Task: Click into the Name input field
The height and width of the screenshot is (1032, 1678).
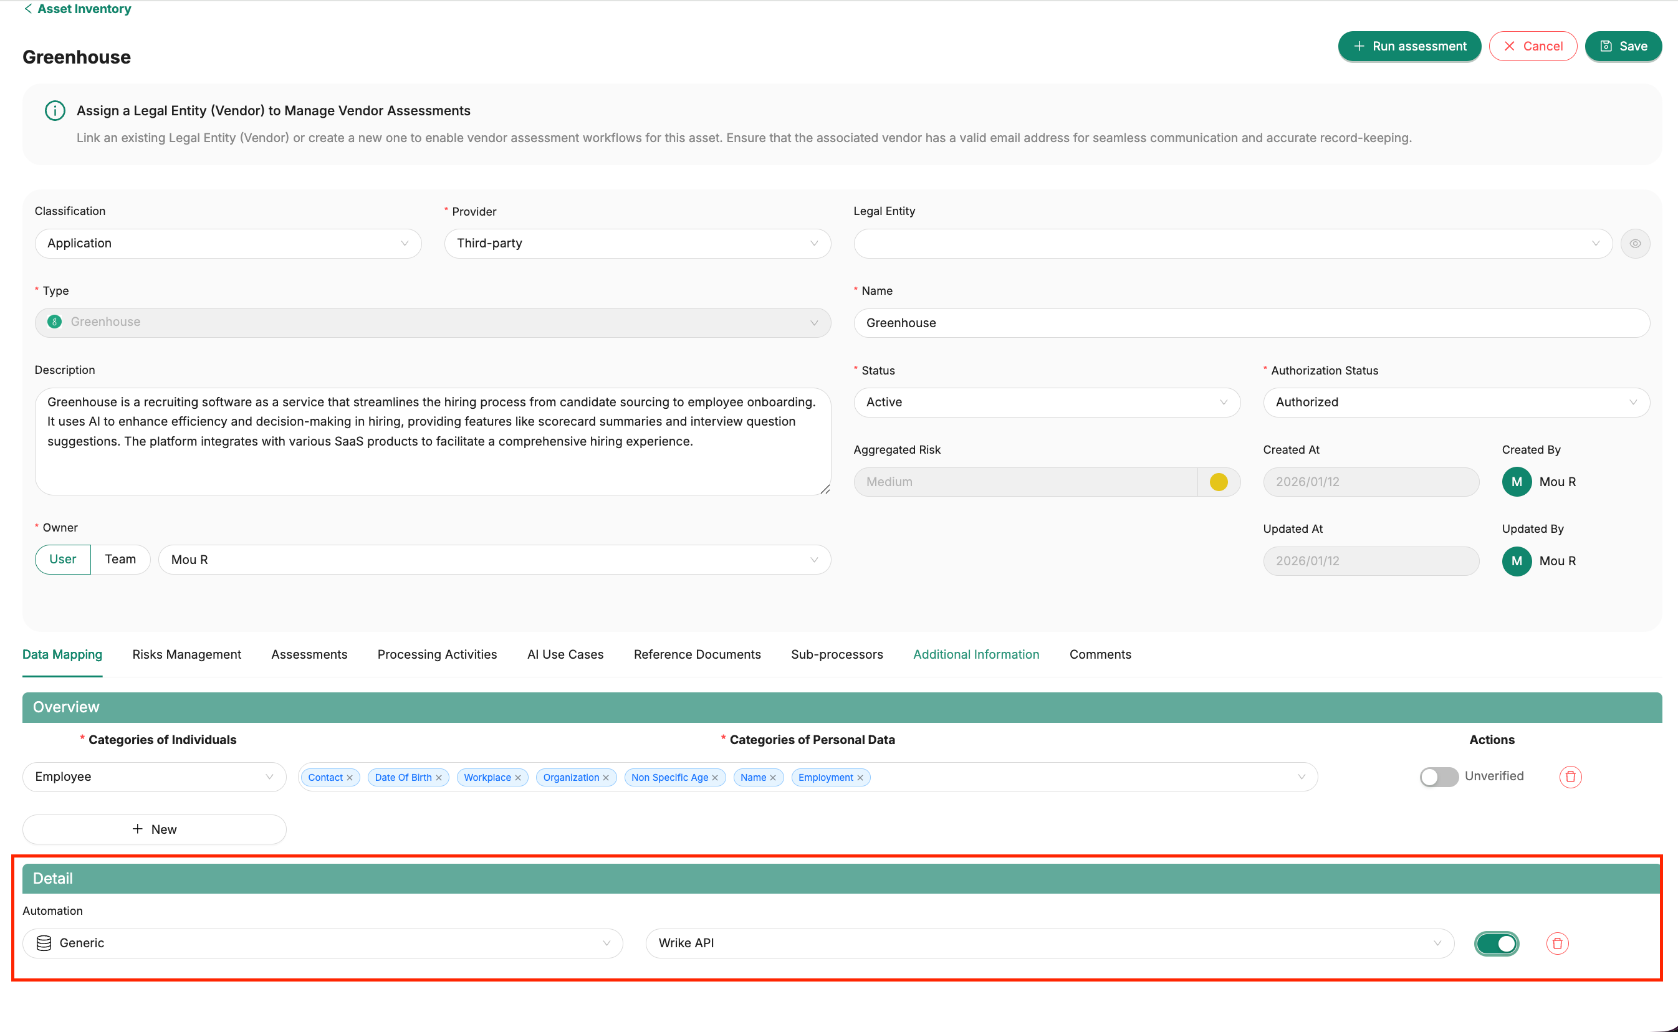Action: (x=1250, y=323)
